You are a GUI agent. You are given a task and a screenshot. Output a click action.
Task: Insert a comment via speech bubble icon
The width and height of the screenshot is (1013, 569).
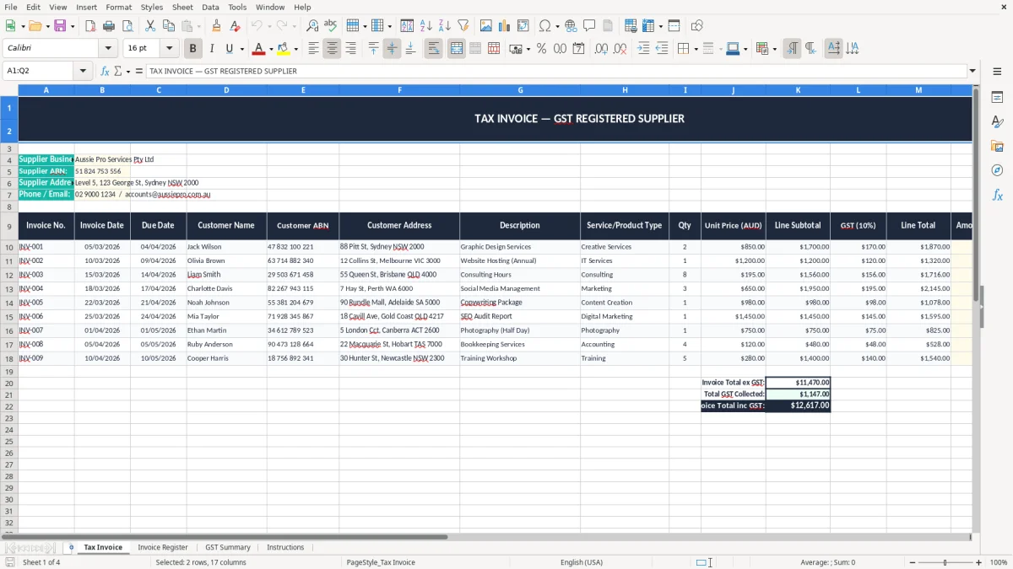(589, 26)
